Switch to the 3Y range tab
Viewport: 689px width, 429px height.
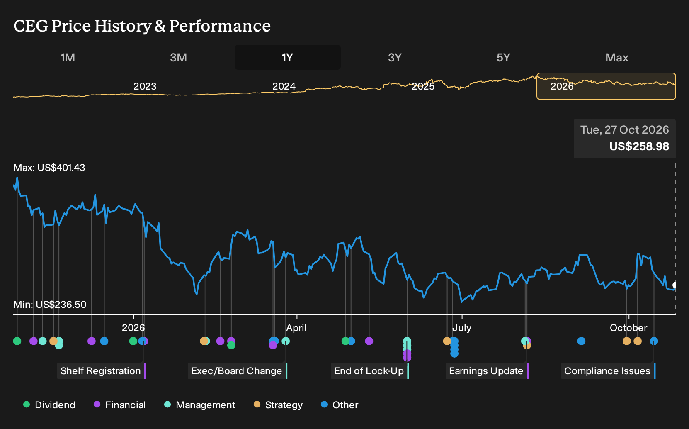point(395,57)
